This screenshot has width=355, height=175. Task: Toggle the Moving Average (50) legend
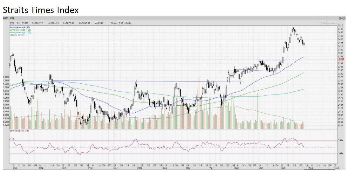(20, 28)
